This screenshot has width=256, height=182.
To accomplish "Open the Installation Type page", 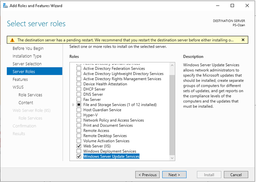I will coord(27,56).
